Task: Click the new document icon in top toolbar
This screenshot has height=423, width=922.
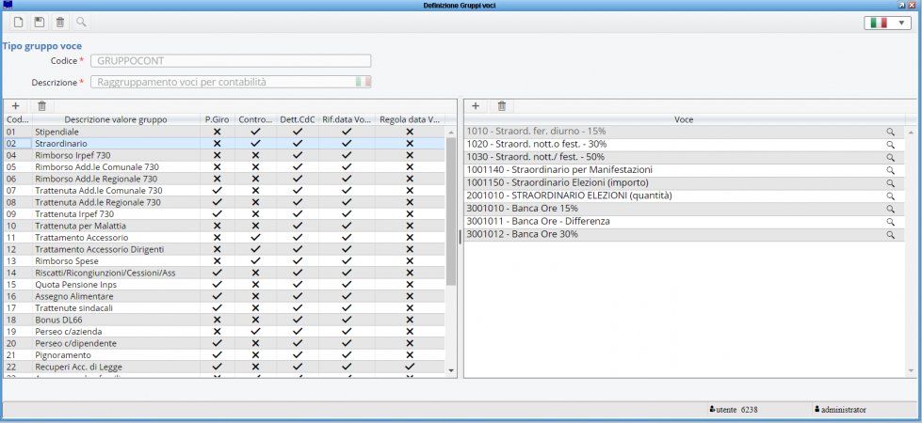Action: click(x=19, y=22)
